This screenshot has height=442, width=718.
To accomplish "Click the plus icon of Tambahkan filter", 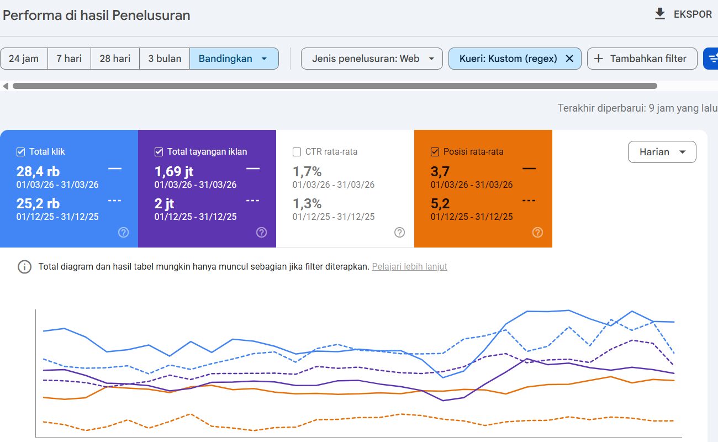I will [x=599, y=59].
